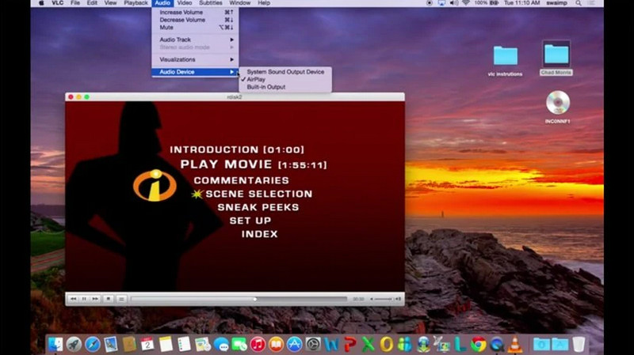Select Built-in Output audio device
The width and height of the screenshot is (634, 355).
[285, 87]
